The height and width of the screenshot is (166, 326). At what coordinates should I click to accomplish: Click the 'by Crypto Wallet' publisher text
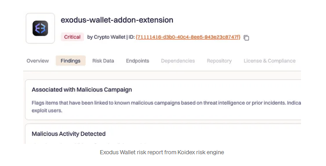[x=106, y=37]
